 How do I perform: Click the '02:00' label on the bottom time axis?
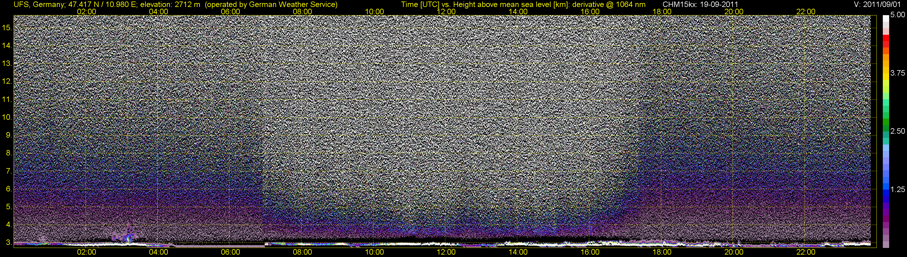[x=86, y=252]
